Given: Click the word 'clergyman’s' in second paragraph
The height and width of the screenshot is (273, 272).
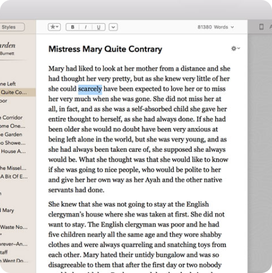Looking at the screenshot, I should [66, 215].
